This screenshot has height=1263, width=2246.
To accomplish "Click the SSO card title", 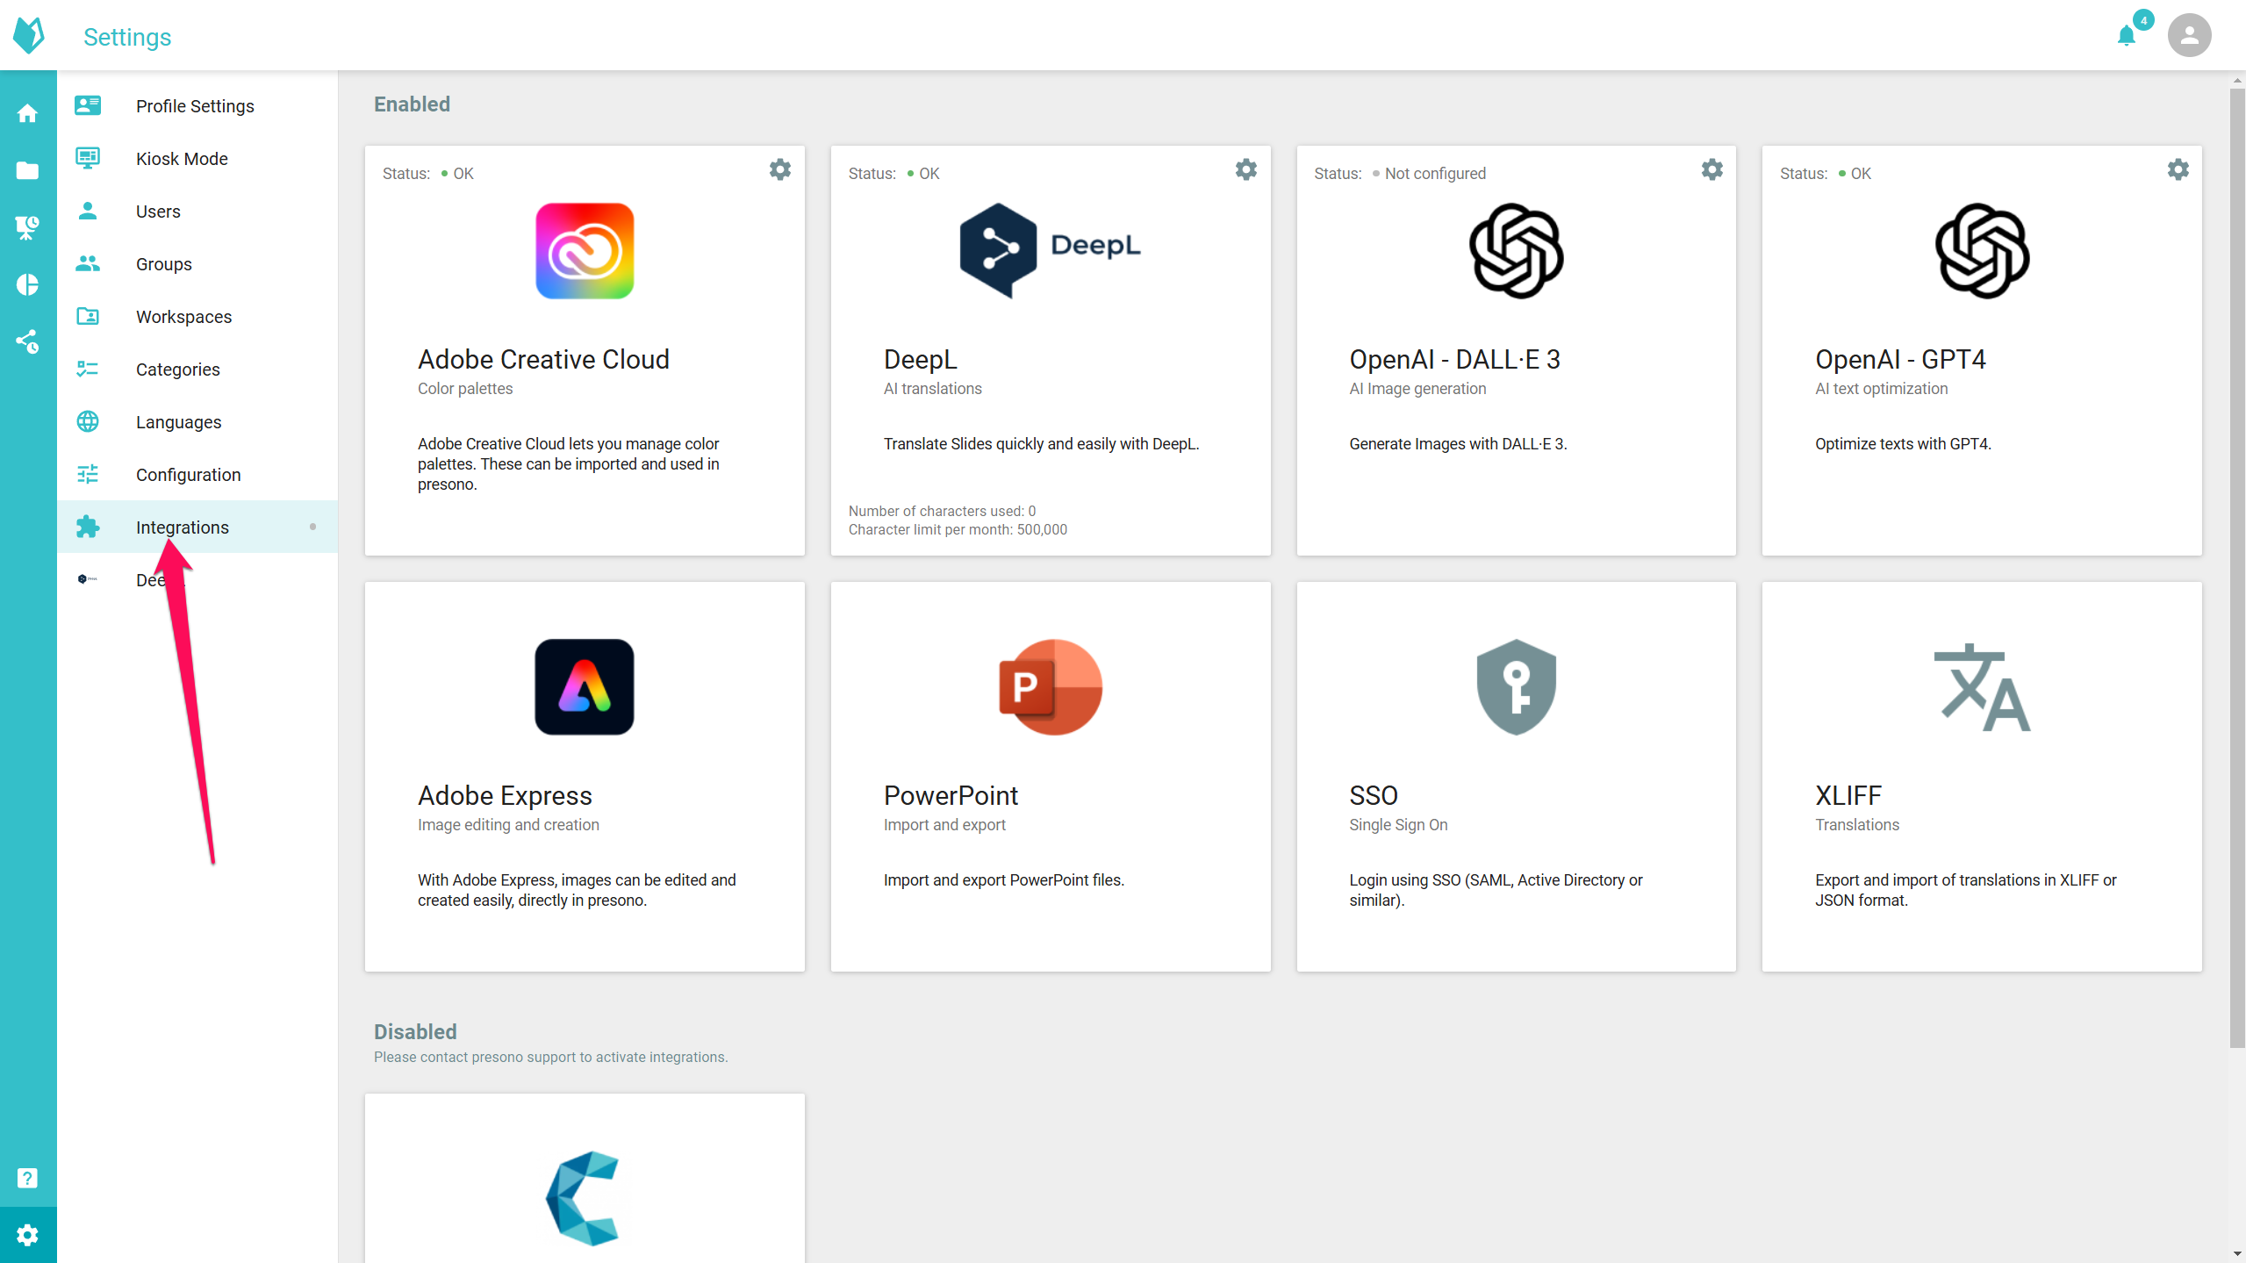I will 1374,795.
